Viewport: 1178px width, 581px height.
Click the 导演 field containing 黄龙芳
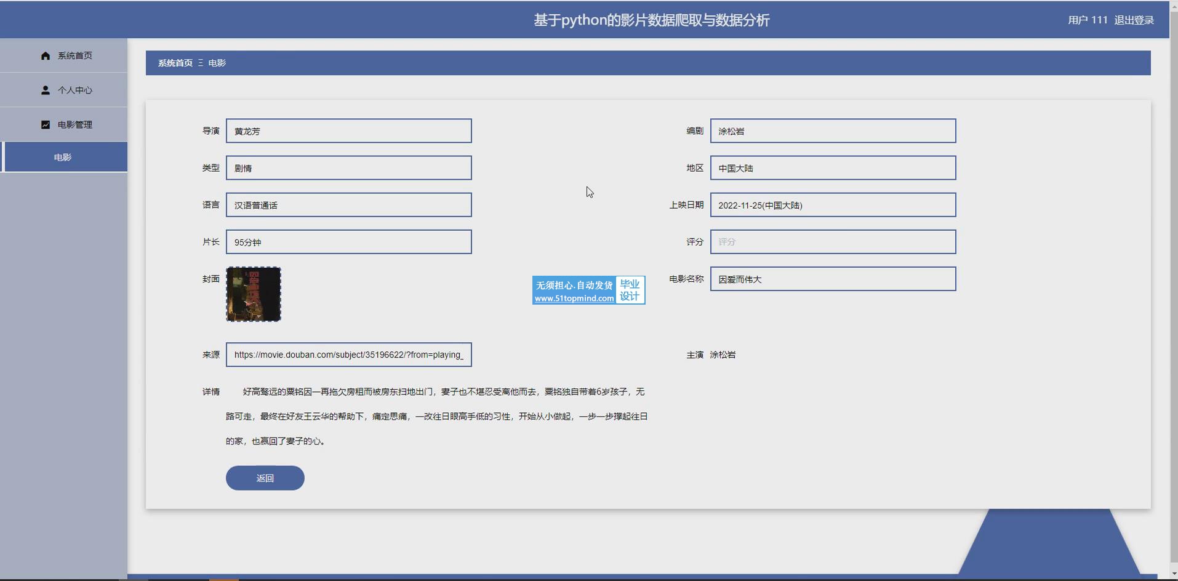[348, 131]
